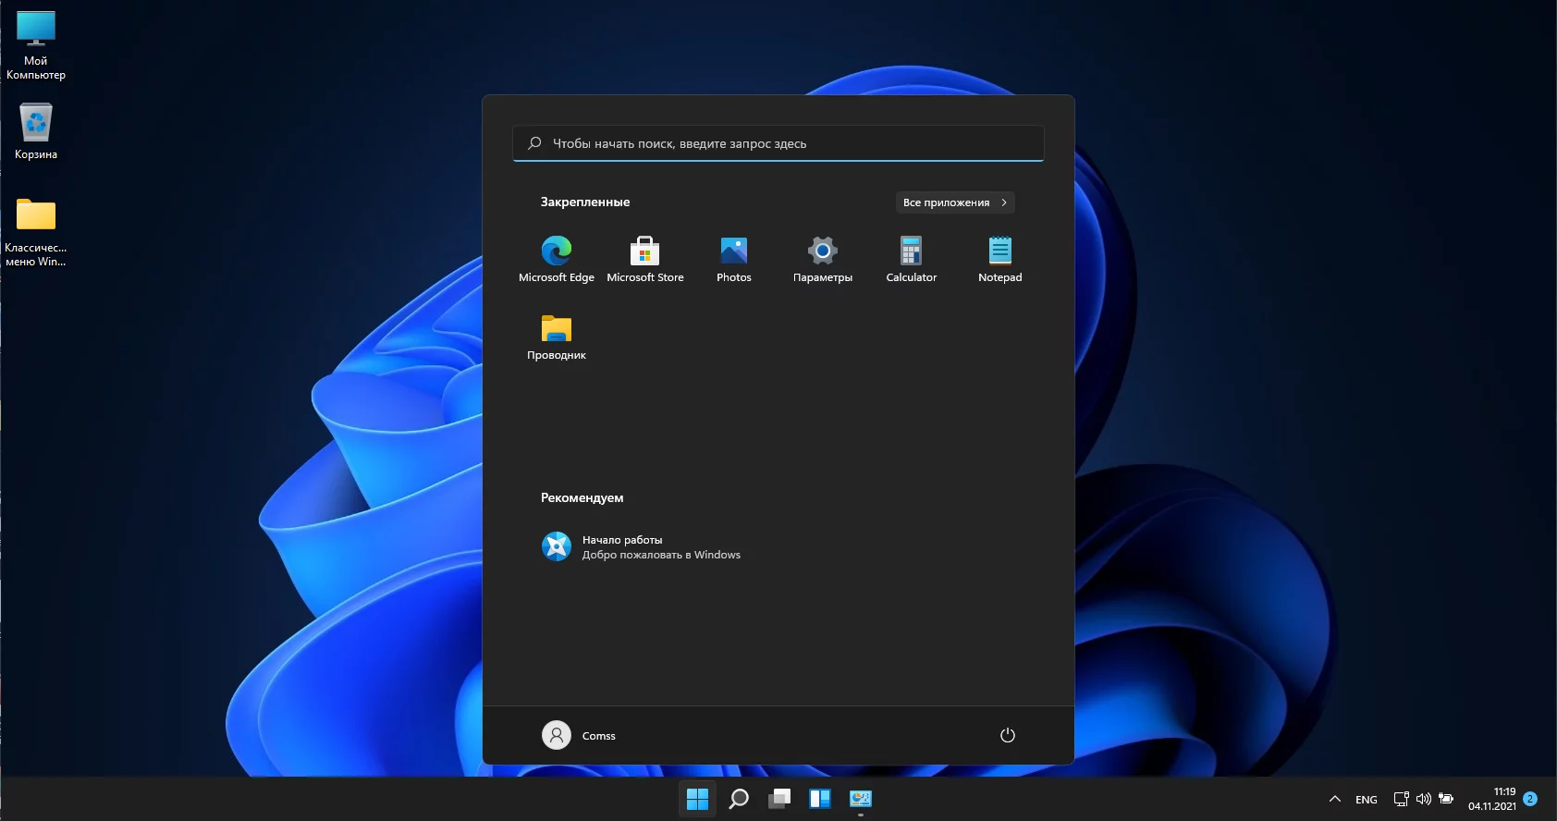Click the Start menu search field
Screen dimensions: 1557x821
pyautogui.click(x=778, y=143)
